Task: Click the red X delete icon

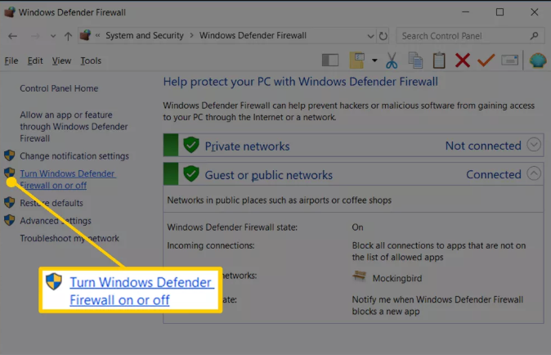Action: pos(463,60)
